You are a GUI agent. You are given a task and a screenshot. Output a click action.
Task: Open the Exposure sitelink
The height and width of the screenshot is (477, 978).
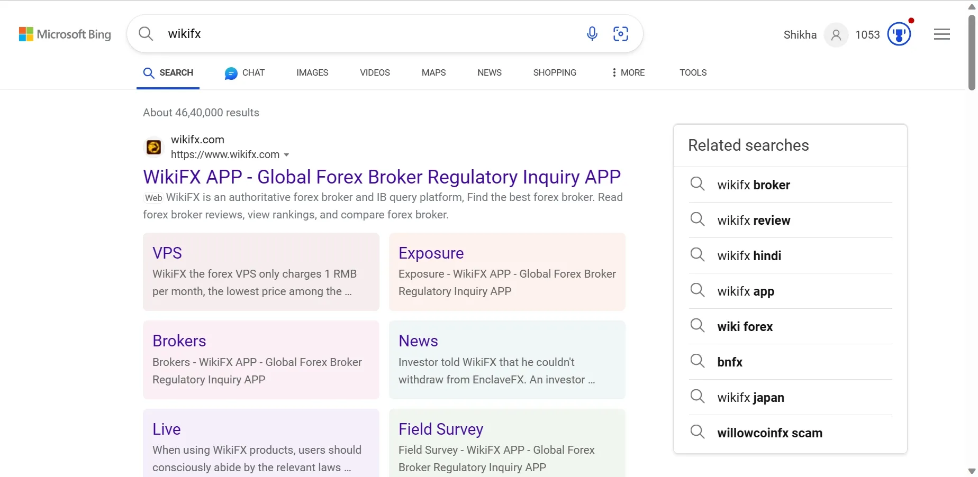pyautogui.click(x=431, y=253)
